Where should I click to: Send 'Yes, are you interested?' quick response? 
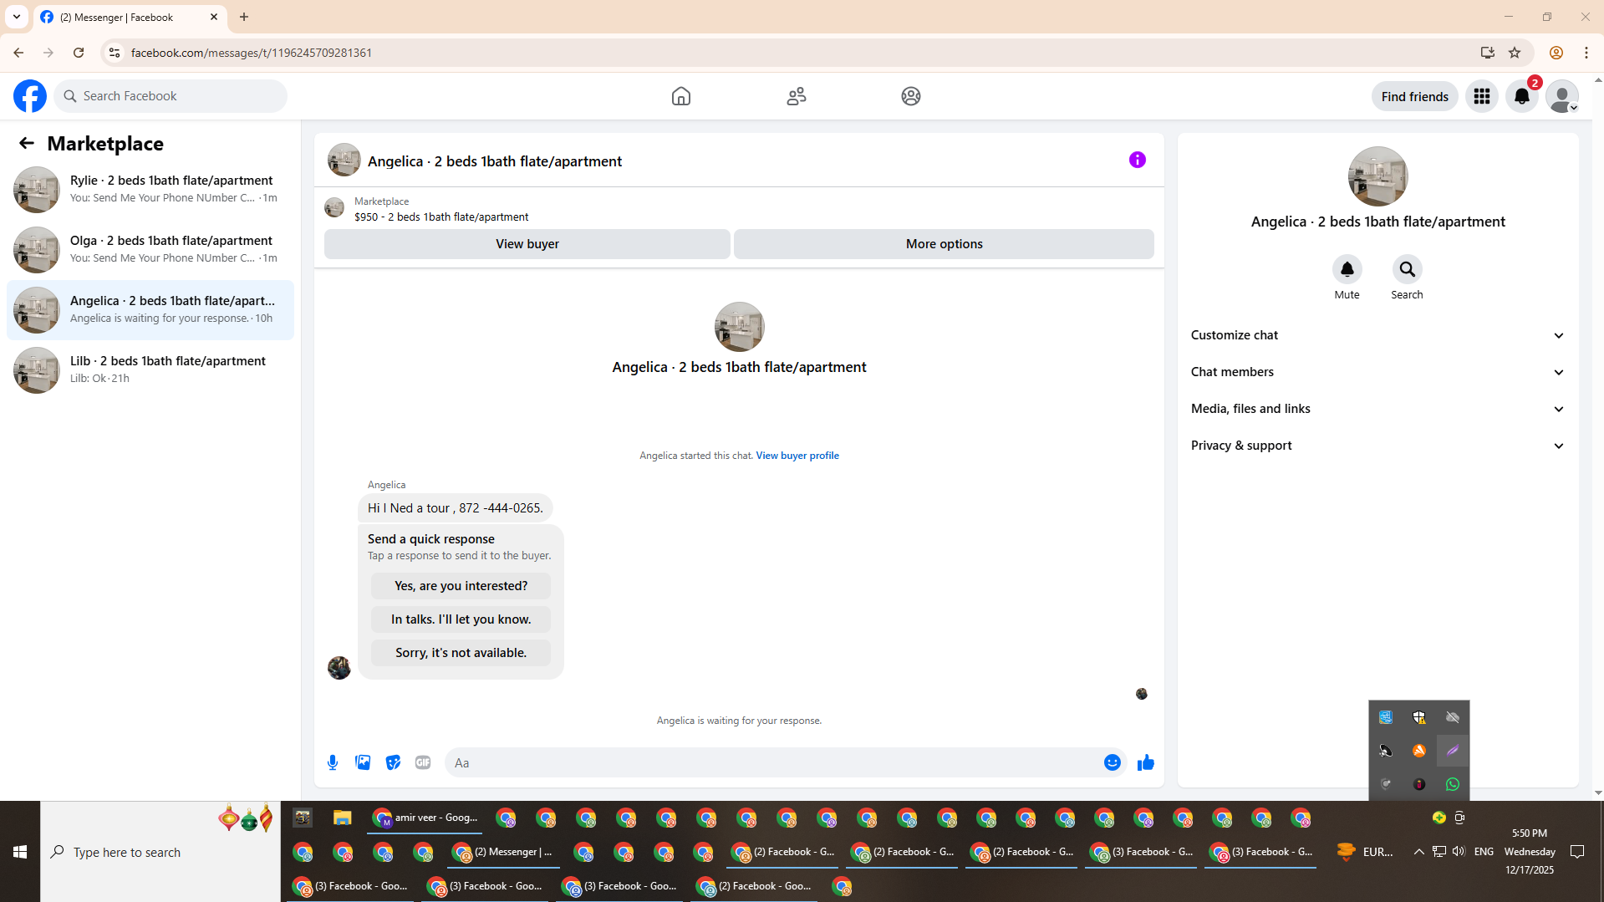click(461, 586)
